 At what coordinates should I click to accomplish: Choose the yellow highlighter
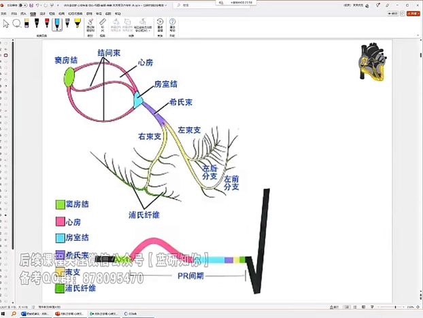click(78, 24)
